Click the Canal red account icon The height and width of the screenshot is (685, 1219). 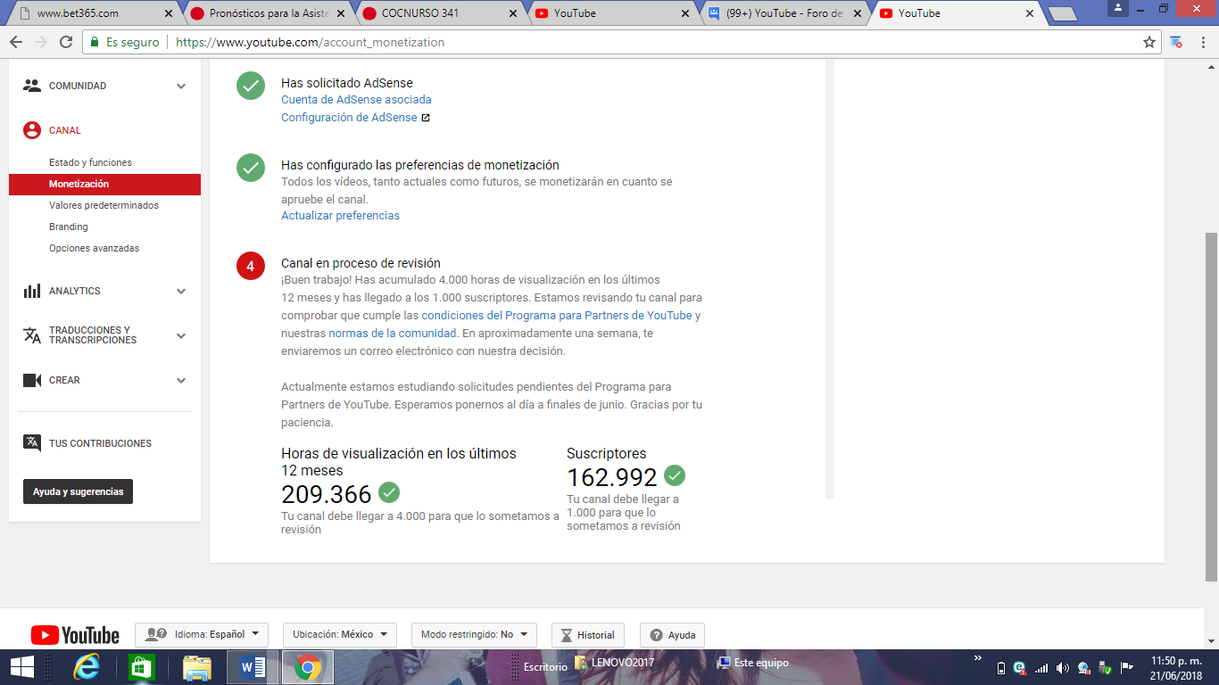coord(32,130)
